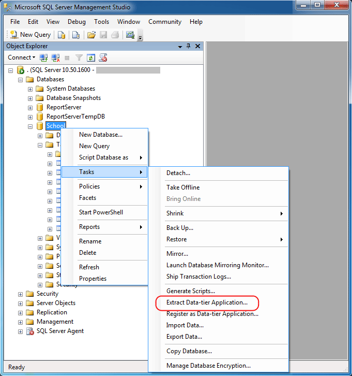Open the Edit menu
Viewport: 352px width, 376px height.
(33, 22)
